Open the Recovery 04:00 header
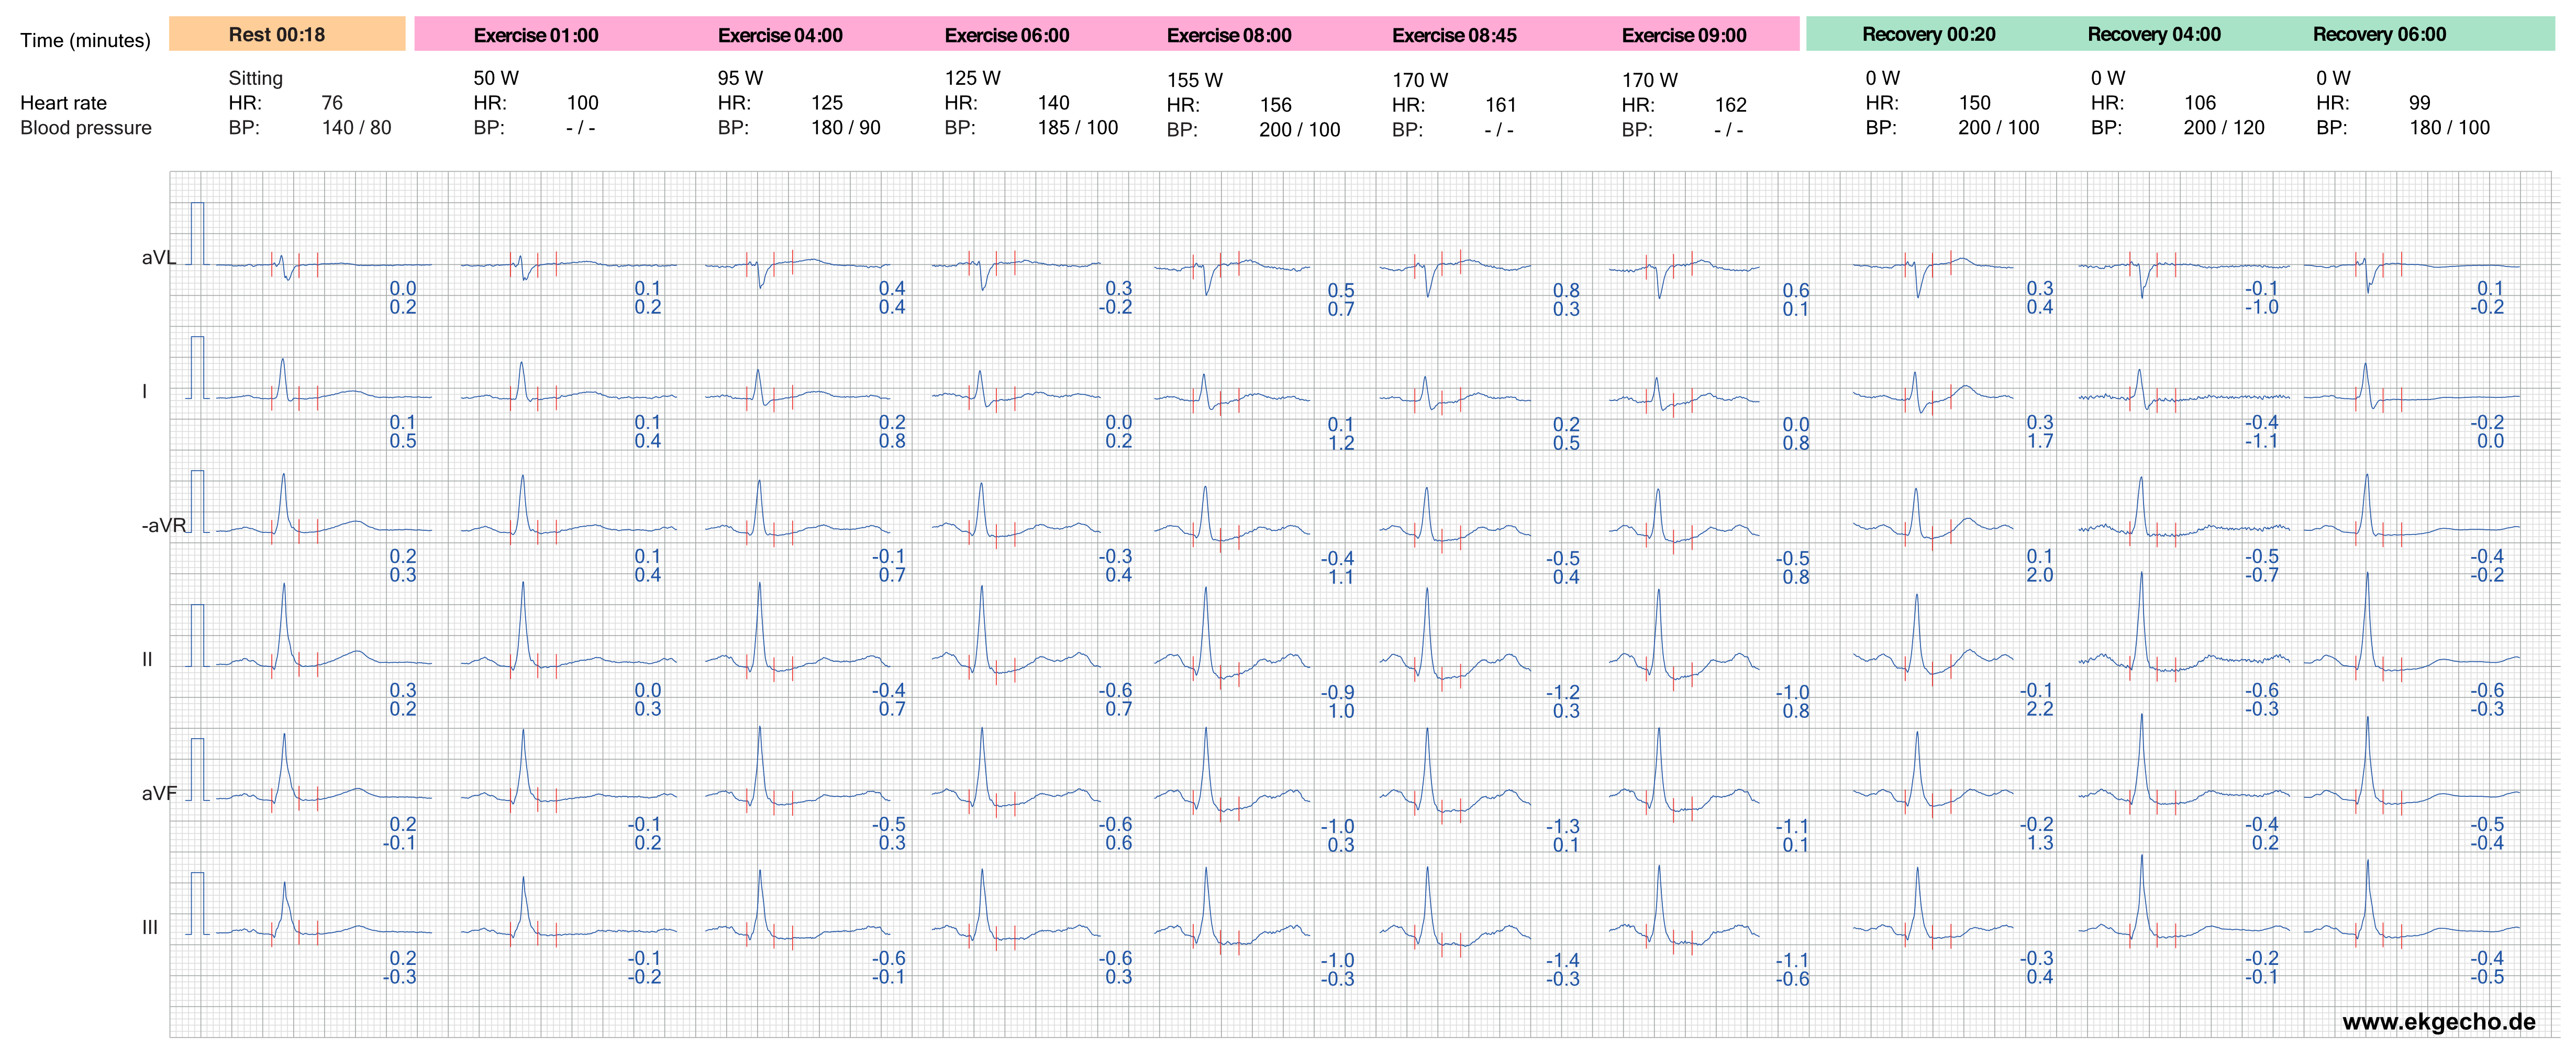The image size is (2576, 1057). click(x=2154, y=34)
